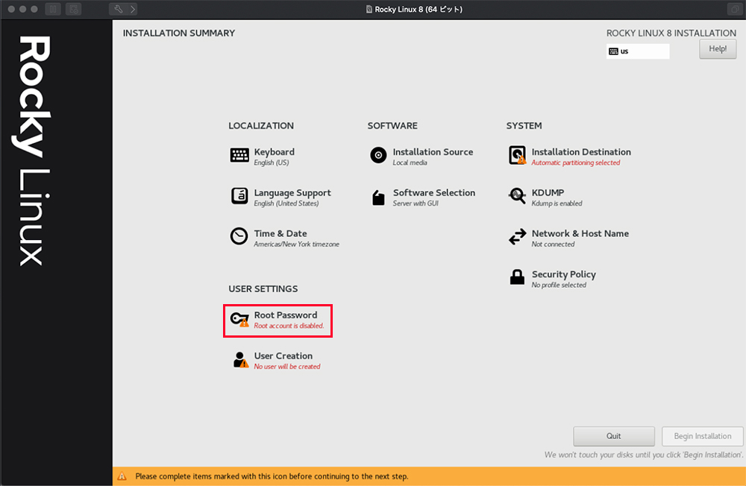Click the us keyboard layout indicator field
The width and height of the screenshot is (746, 486).
(x=638, y=51)
